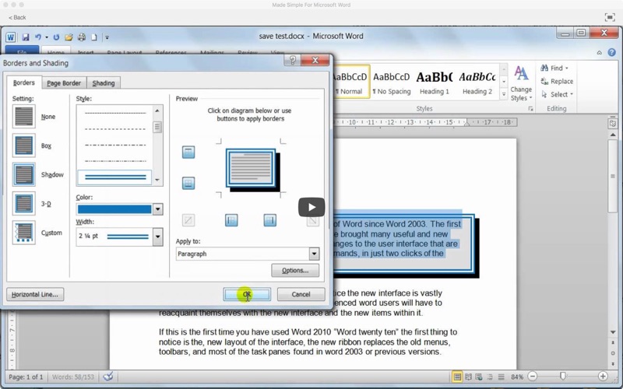The height and width of the screenshot is (389, 623).
Task: Apply the Heading 1 style
Action: tap(435, 82)
